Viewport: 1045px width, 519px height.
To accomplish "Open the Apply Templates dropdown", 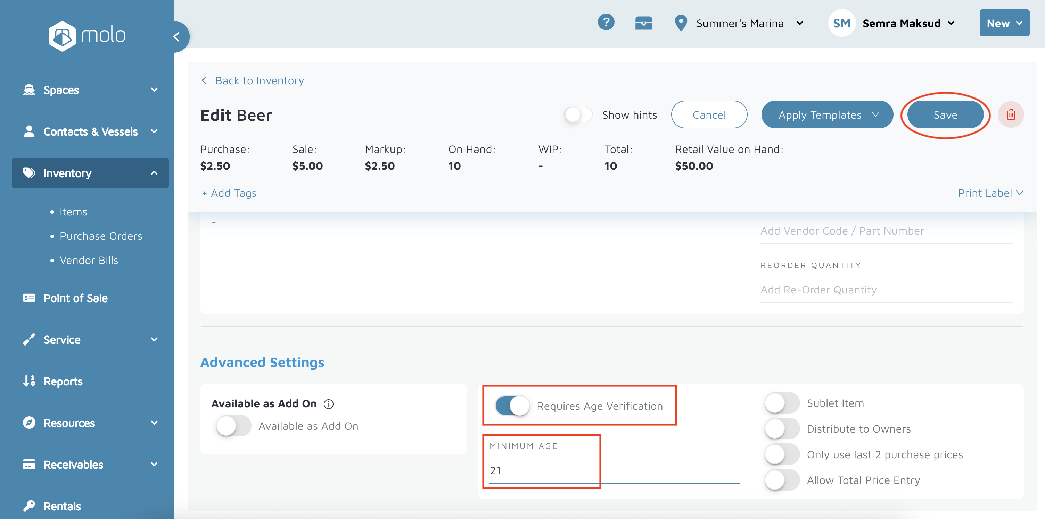I will tap(827, 115).
